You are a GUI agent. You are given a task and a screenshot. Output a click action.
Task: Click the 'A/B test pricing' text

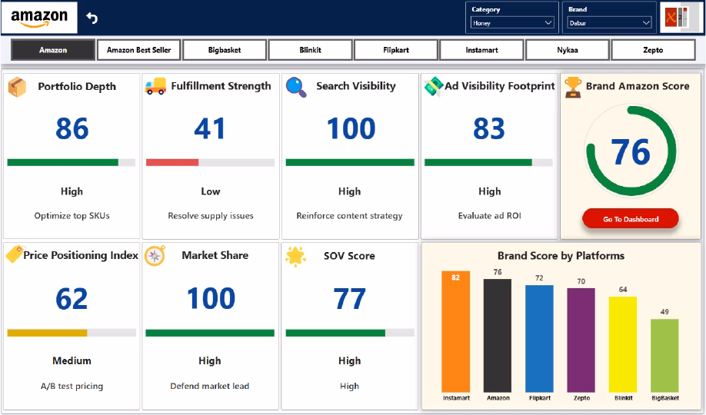click(x=72, y=387)
